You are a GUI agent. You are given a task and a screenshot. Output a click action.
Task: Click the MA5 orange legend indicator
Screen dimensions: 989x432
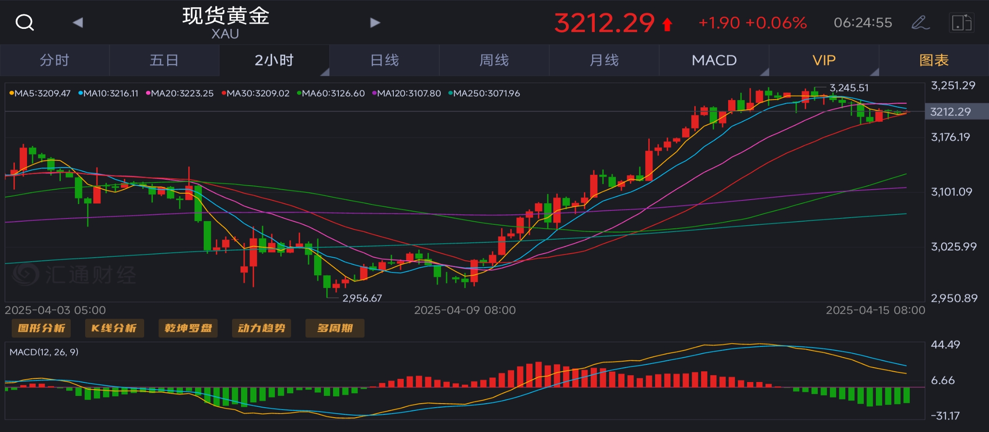tap(40, 93)
